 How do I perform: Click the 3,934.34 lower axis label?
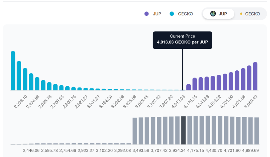tap(177, 151)
